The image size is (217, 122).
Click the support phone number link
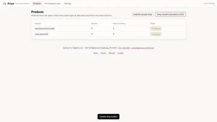tap(124, 48)
